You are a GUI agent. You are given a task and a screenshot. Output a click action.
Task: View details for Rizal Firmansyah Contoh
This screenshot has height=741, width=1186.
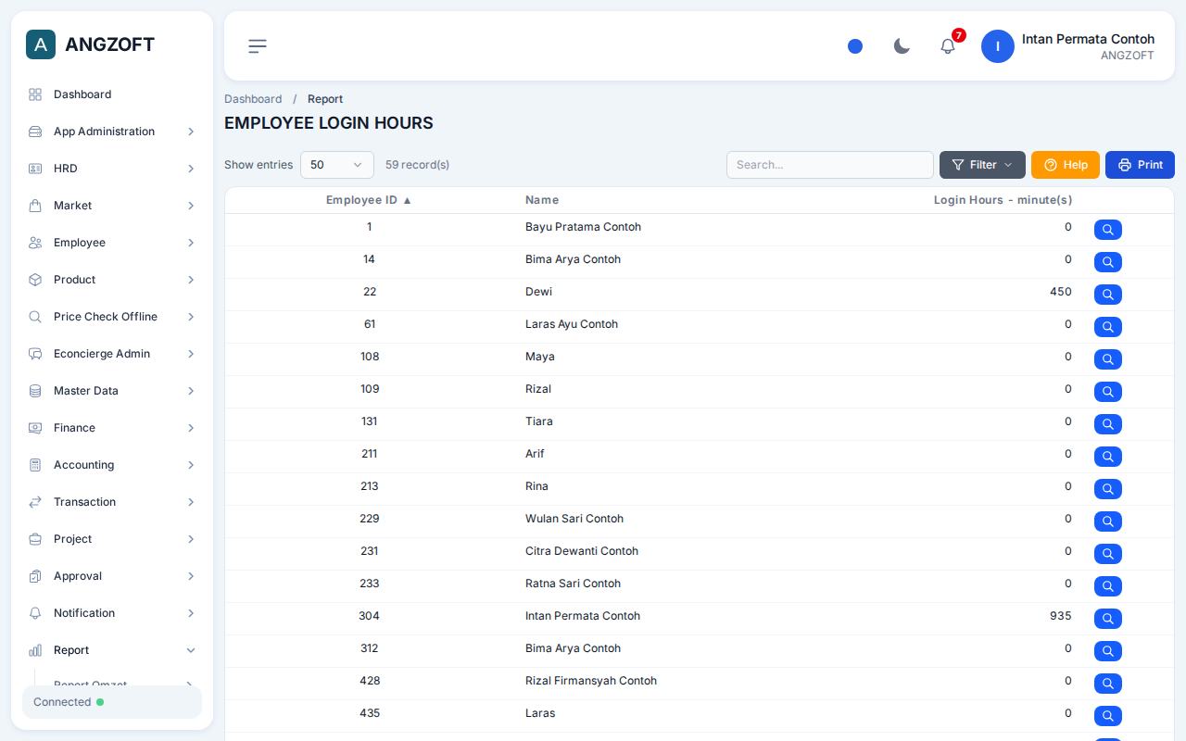click(x=1108, y=684)
